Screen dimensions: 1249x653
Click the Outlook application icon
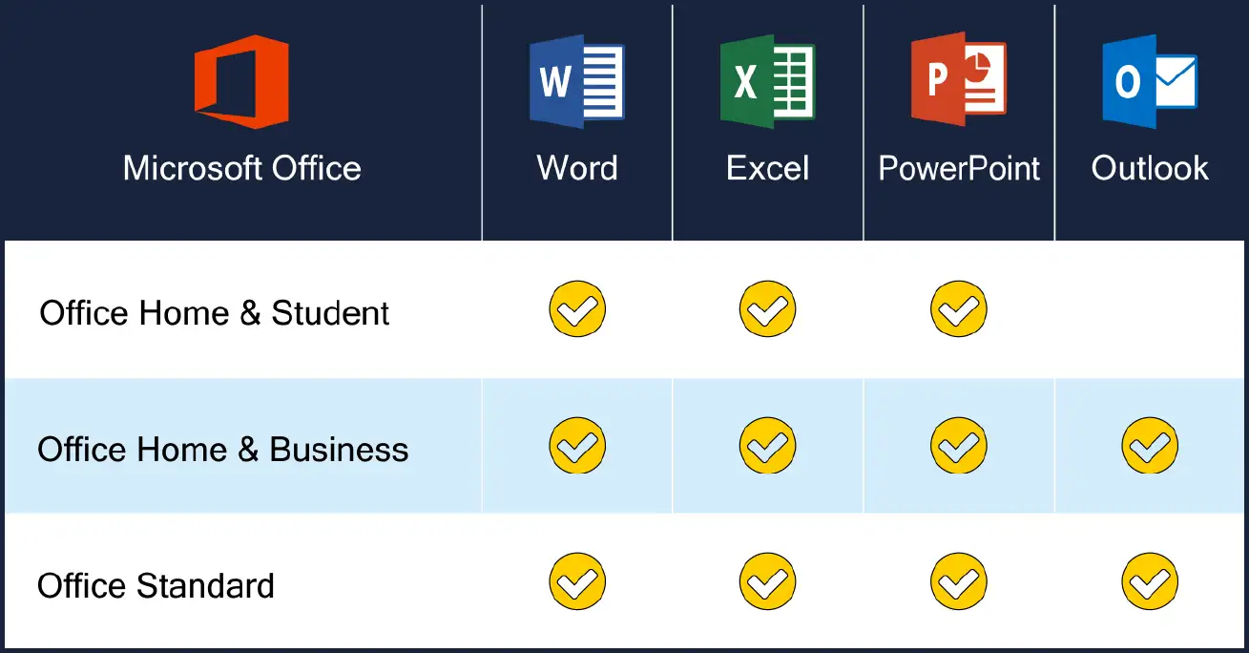click(x=1150, y=81)
